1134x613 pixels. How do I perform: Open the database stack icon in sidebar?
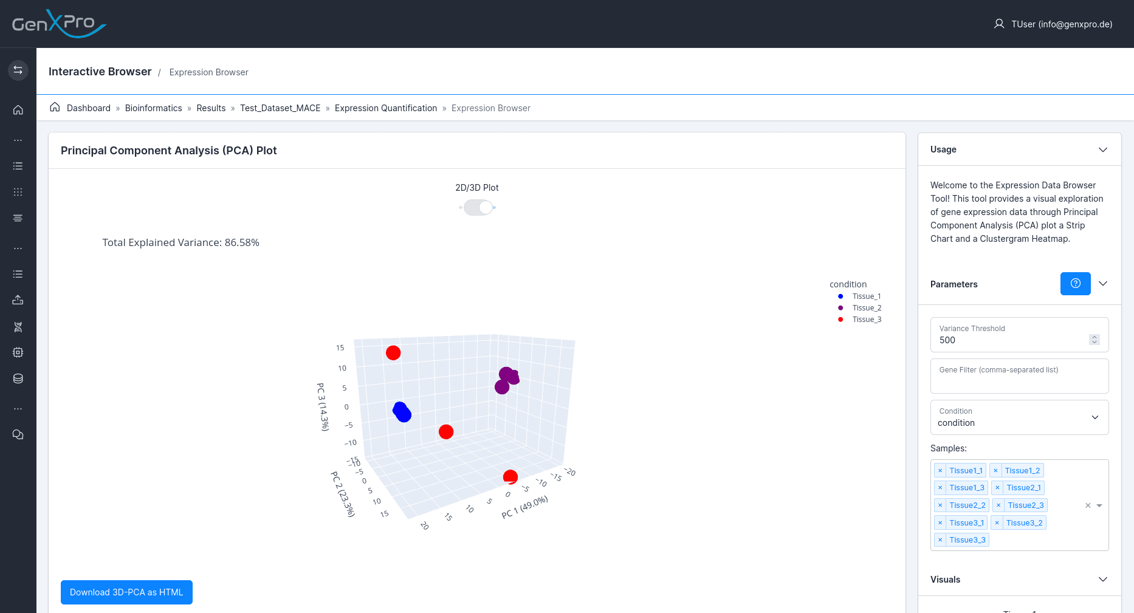18,378
